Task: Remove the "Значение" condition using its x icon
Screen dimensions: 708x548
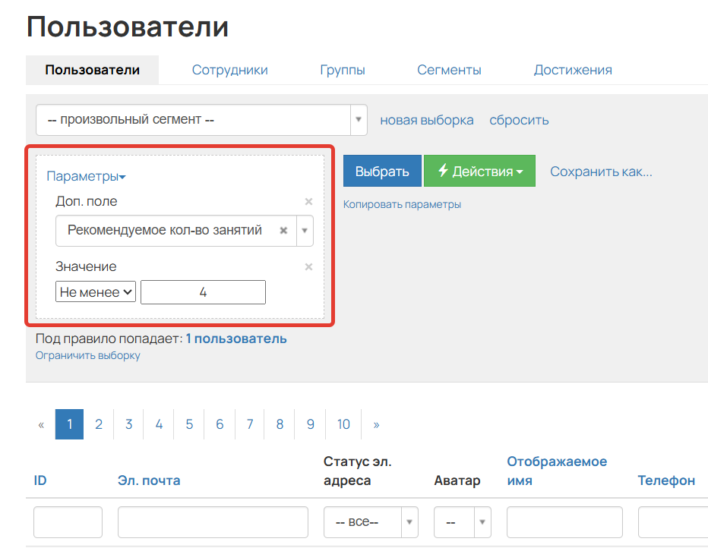Action: [308, 266]
